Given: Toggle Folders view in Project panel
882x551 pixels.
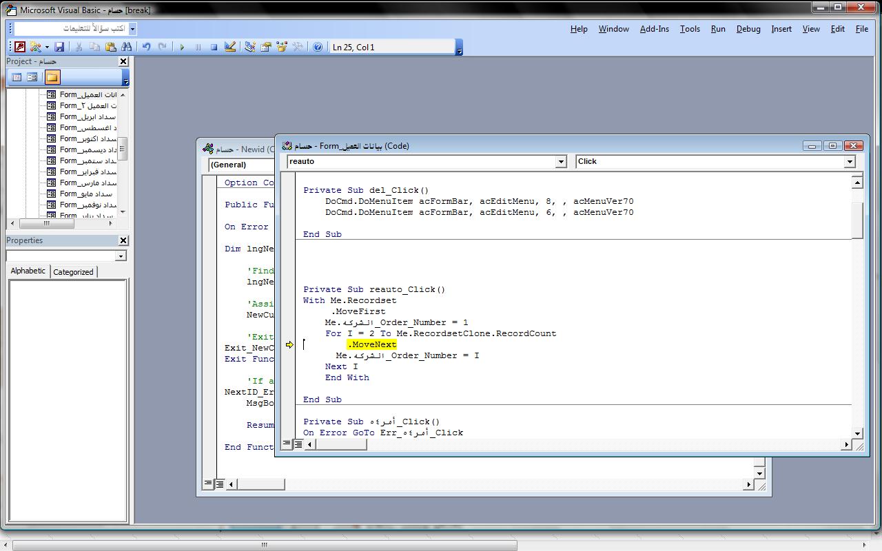Looking at the screenshot, I should tap(52, 77).
